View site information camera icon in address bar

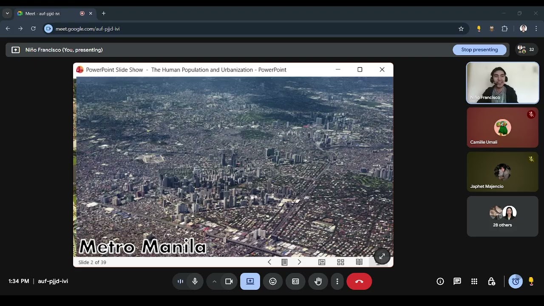click(x=48, y=29)
